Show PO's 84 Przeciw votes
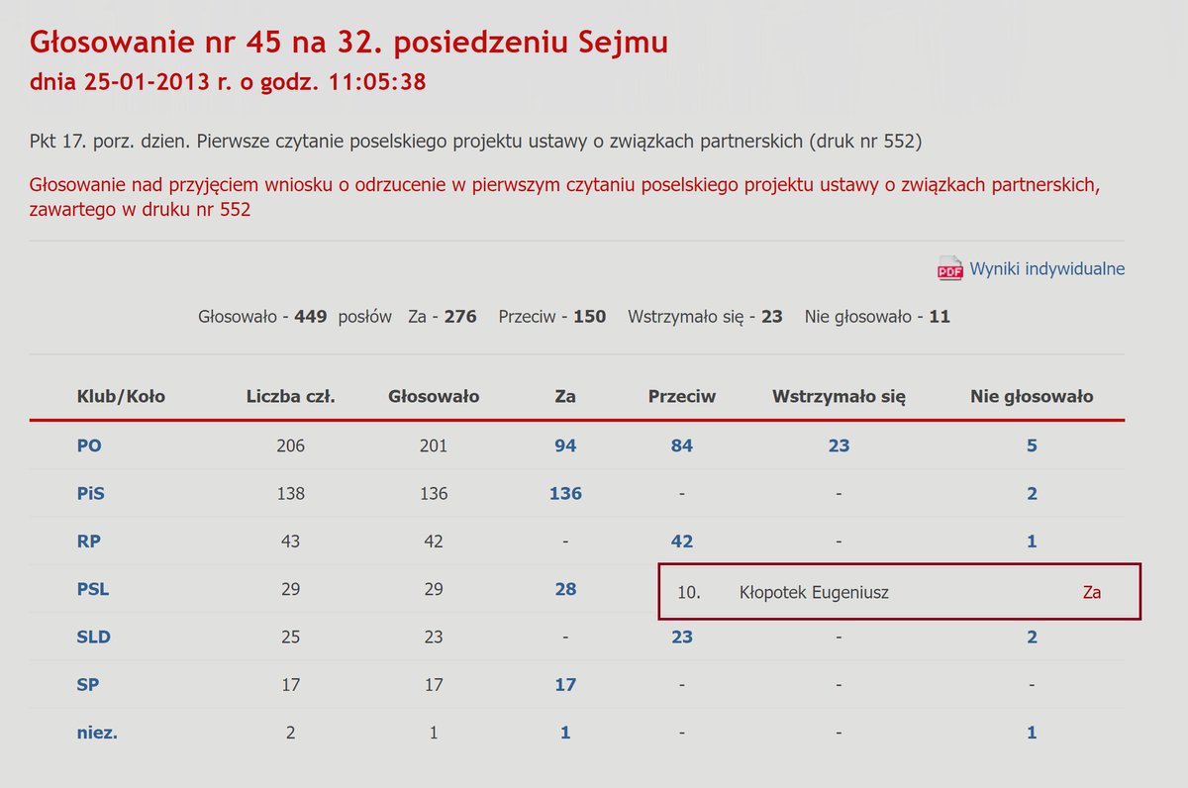The image size is (1188, 788). click(681, 445)
